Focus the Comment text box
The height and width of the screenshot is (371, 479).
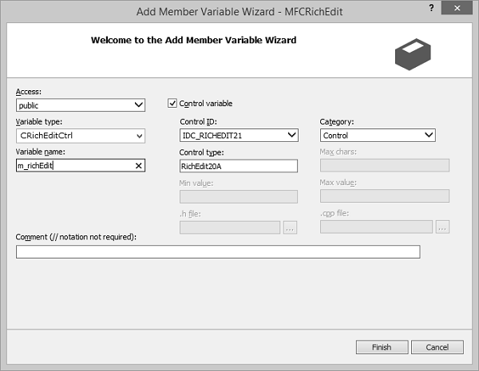217,252
